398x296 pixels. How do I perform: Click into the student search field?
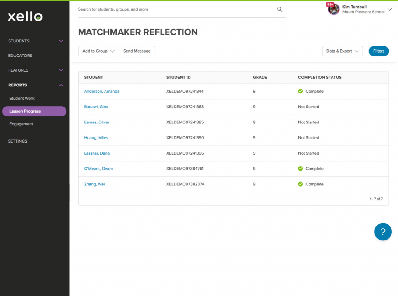pos(175,9)
